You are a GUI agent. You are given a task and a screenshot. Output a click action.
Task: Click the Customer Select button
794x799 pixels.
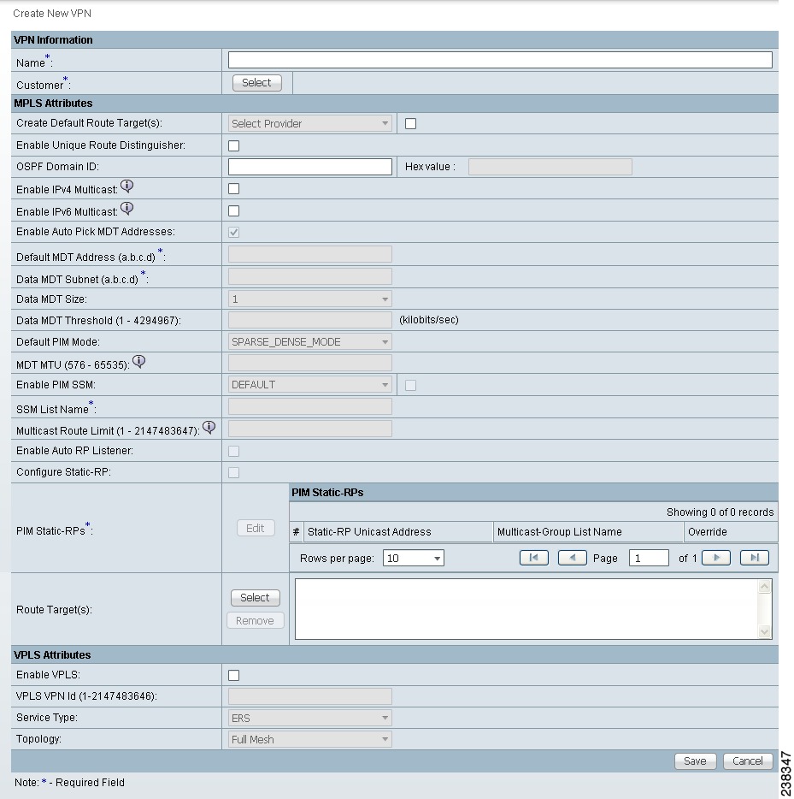[257, 83]
